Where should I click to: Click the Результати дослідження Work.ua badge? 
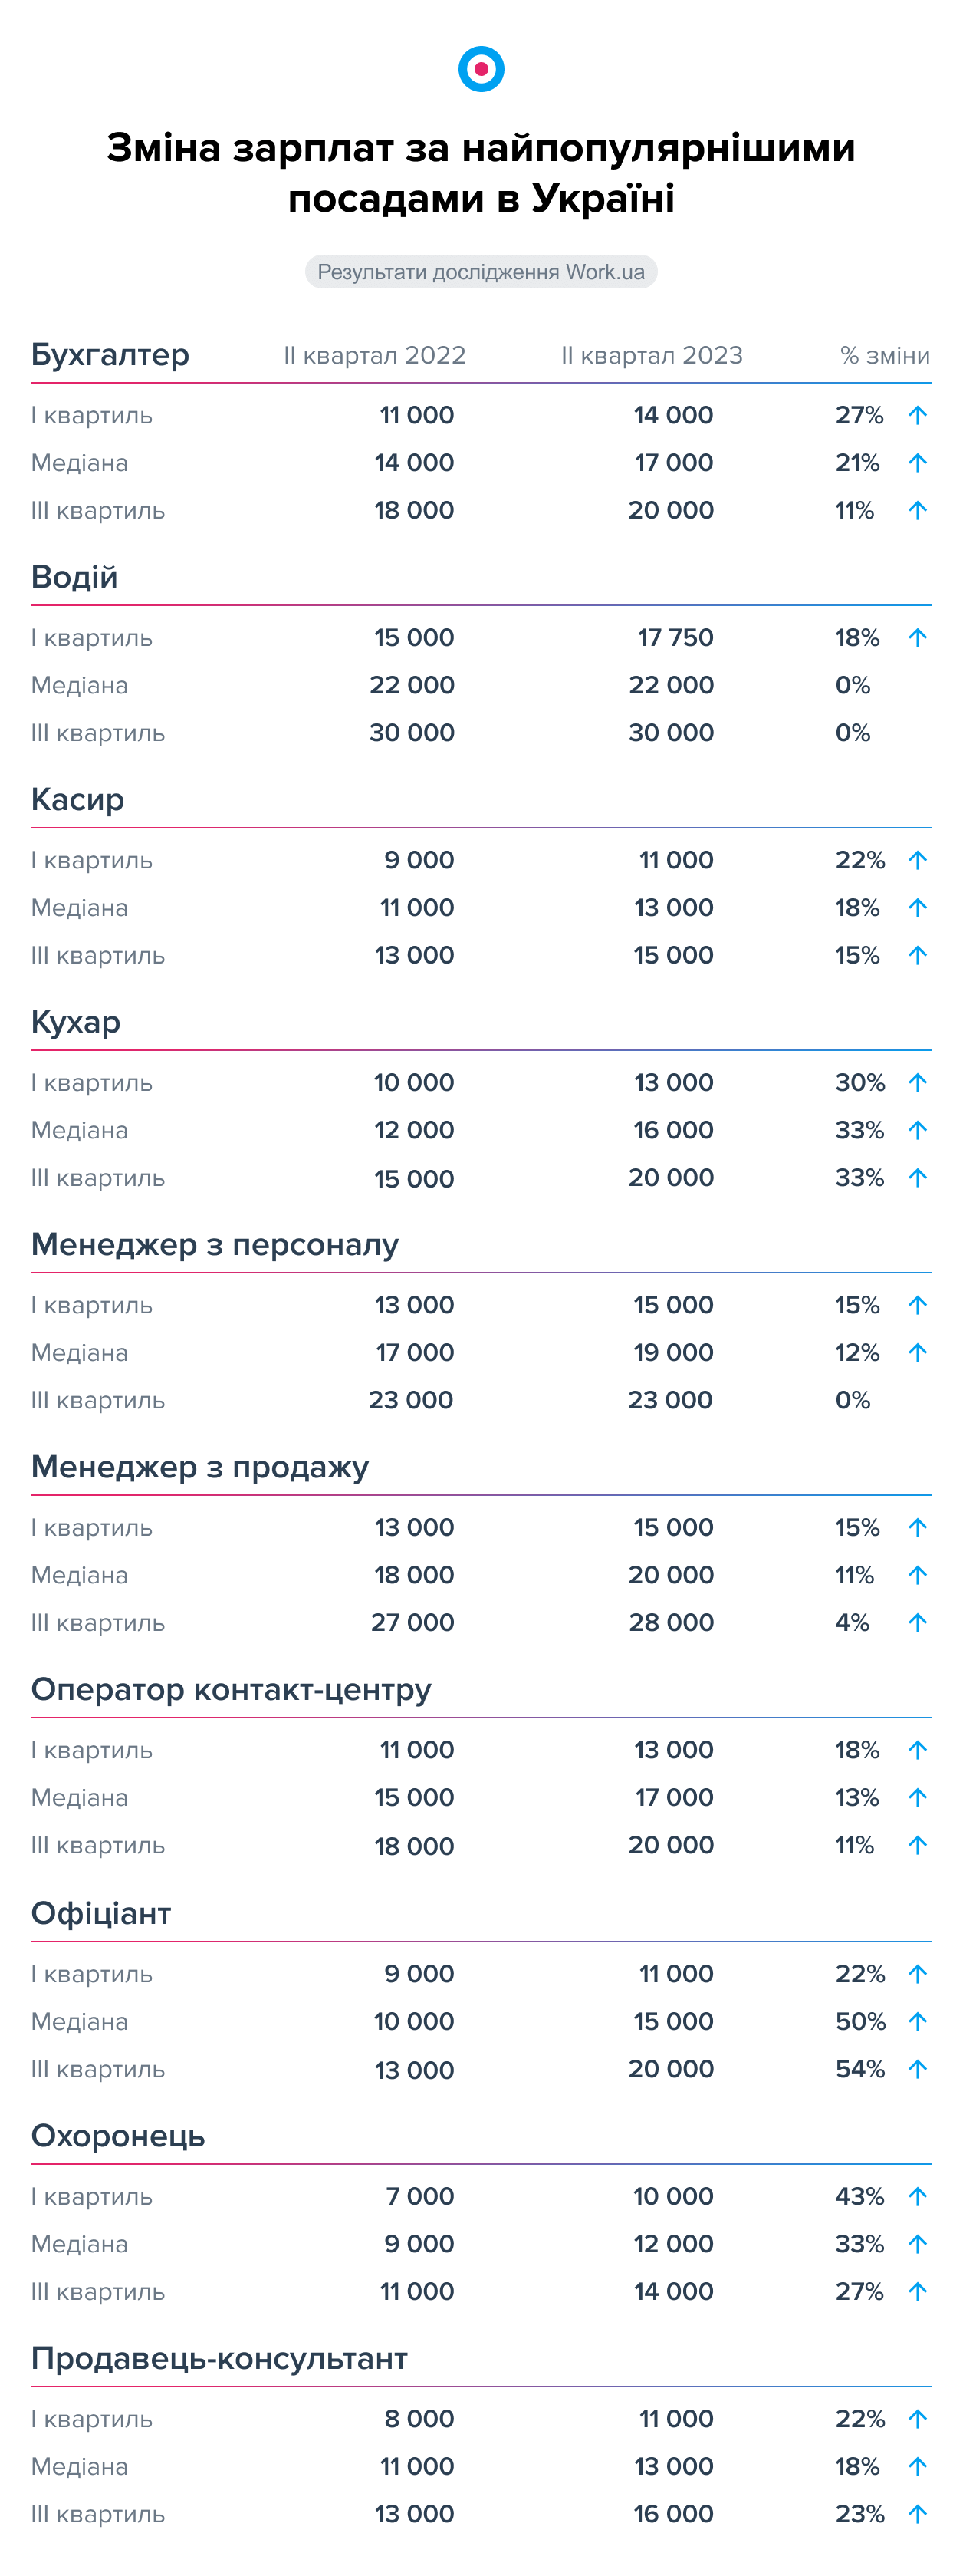[481, 272]
